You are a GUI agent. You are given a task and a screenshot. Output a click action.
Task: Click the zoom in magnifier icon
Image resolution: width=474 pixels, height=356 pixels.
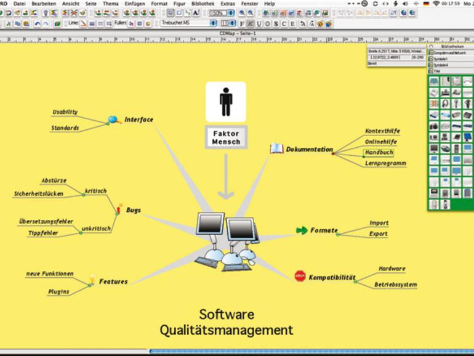click(x=242, y=13)
